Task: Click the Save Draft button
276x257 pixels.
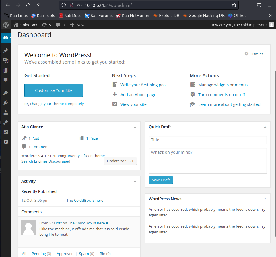Action: [x=161, y=180]
